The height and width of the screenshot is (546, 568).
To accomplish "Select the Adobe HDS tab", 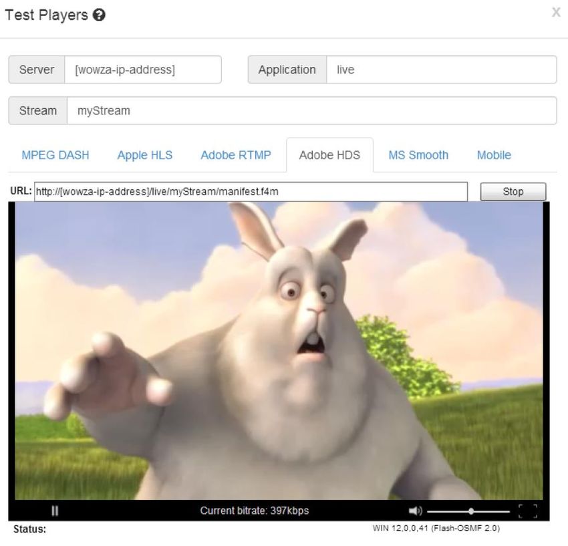I will tap(329, 155).
